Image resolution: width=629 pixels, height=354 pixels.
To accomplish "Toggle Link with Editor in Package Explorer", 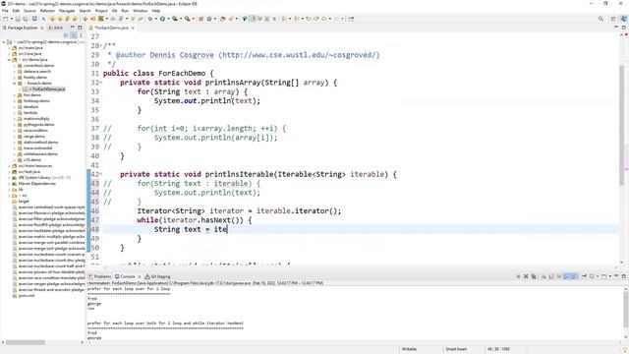I will point(74,35).
